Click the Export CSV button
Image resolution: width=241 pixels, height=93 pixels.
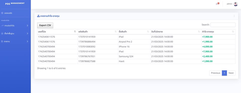coord(45,25)
